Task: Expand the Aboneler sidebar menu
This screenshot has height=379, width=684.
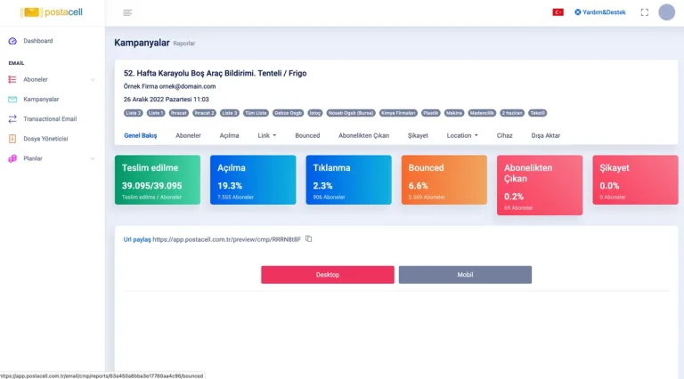Action: [93, 80]
